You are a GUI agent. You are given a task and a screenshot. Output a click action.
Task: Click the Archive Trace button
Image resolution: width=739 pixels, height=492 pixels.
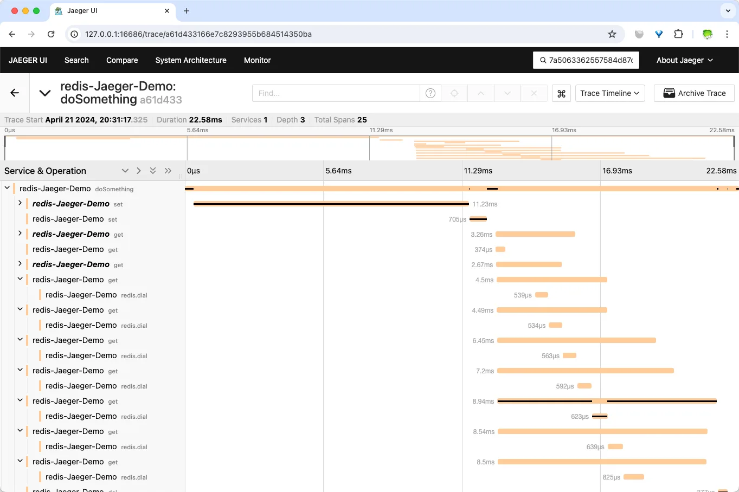[x=693, y=93]
